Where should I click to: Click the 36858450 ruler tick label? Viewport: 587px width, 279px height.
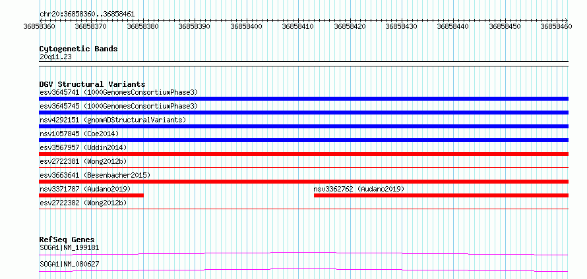coord(505,26)
